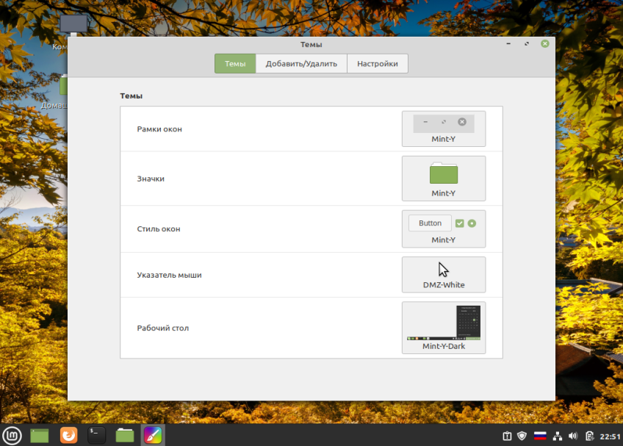Open the clipboard tray icon
Viewport: 623px width, 446px height.
tap(508, 436)
